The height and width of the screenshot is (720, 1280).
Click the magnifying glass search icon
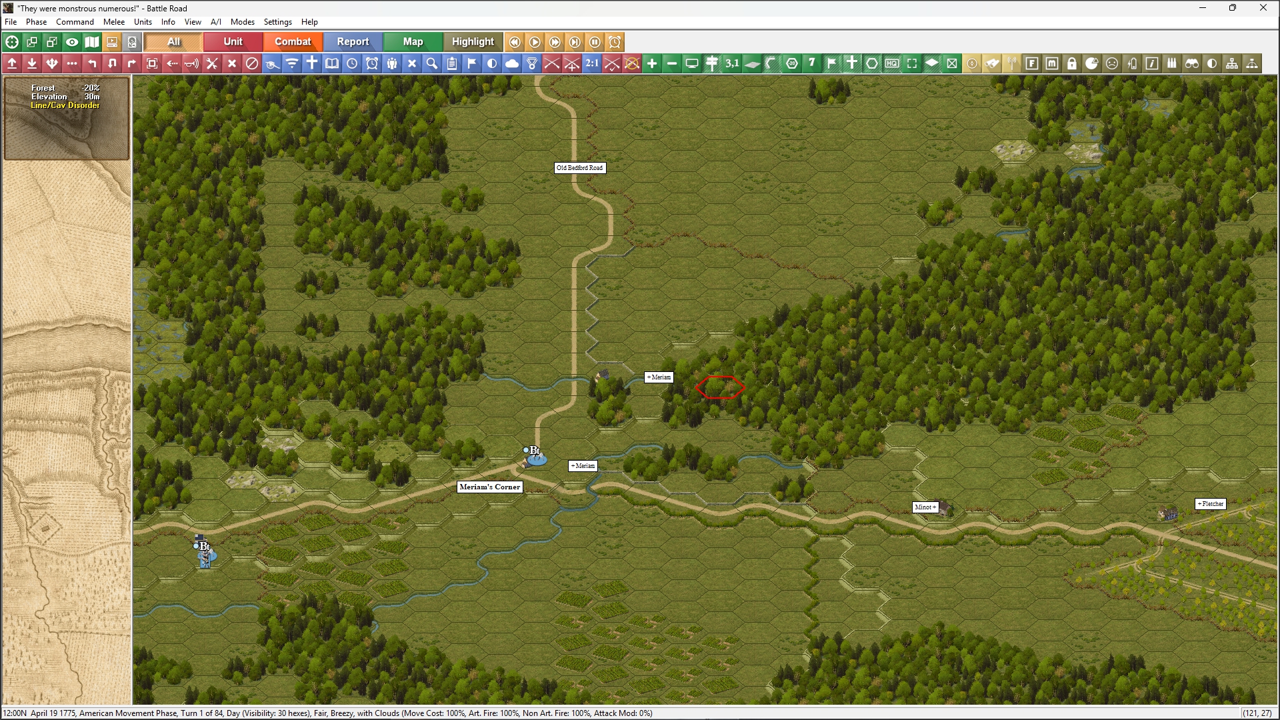[x=432, y=63]
